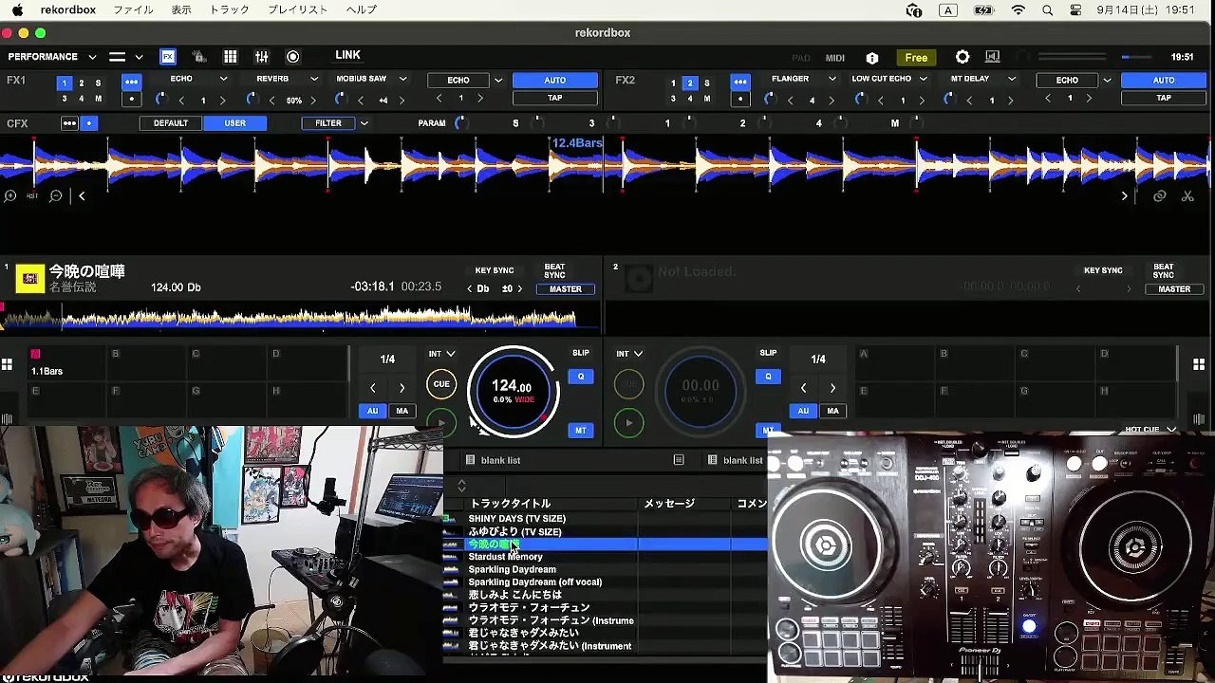Move waveform left with arrow icon
The image size is (1215, 683).
click(x=82, y=196)
